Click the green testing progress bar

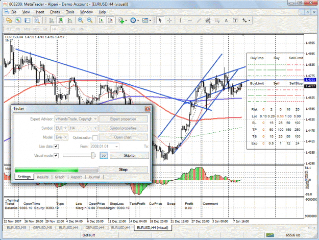coord(56,170)
